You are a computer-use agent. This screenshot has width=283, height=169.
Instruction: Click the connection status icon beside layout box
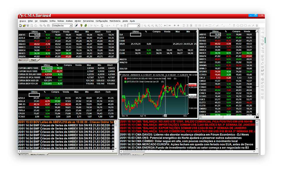coord(77,25)
